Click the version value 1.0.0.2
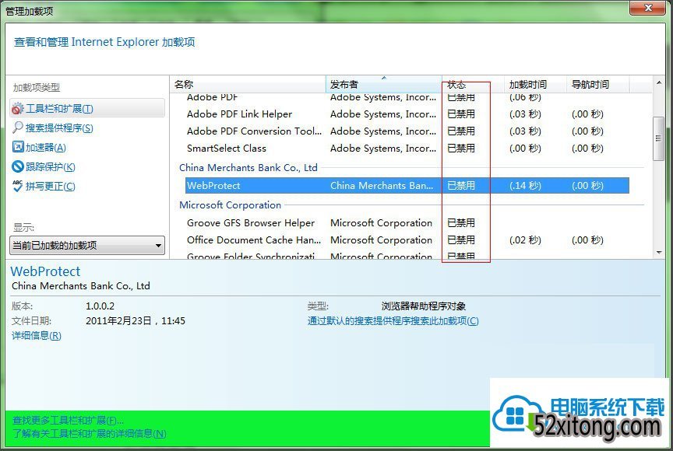 click(x=100, y=306)
